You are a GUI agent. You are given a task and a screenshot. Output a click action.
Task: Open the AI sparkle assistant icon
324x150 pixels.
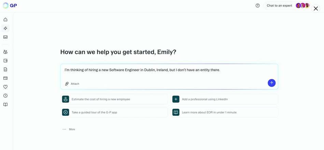5,28
